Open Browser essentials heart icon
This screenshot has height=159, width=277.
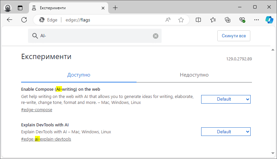point(242,20)
